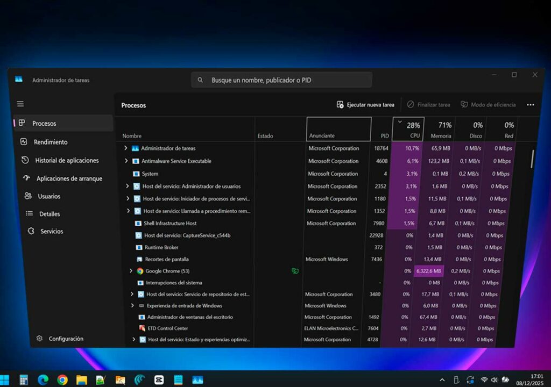Go to Aplicaciones de arranque
This screenshot has height=387, width=551.
click(69, 178)
